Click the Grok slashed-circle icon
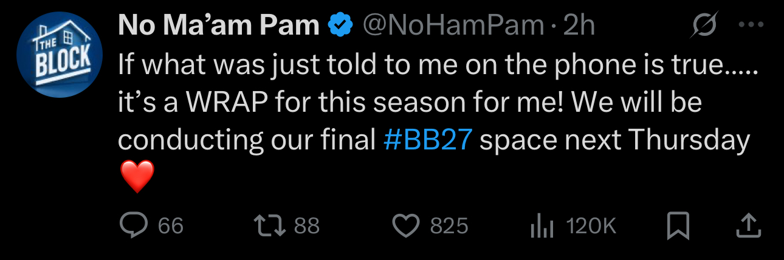This screenshot has width=784, height=260. click(704, 26)
